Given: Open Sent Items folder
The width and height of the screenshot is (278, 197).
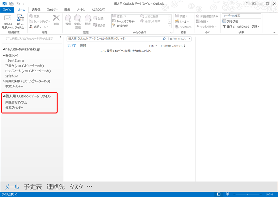Looking at the screenshot, I should (15, 60).
